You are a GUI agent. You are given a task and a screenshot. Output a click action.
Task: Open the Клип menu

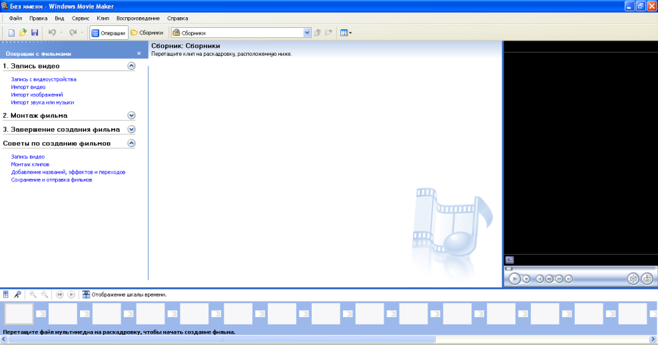click(103, 19)
